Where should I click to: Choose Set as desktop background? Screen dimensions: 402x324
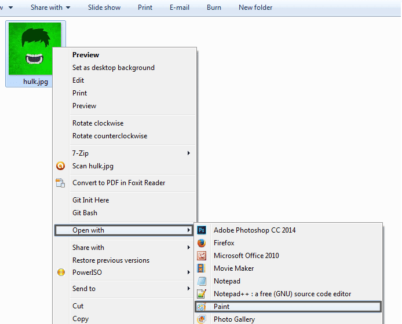114,68
